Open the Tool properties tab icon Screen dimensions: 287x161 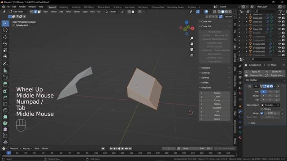[240, 66]
